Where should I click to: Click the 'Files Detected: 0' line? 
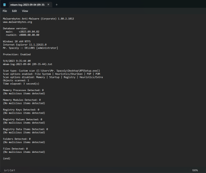(x=15, y=149)
